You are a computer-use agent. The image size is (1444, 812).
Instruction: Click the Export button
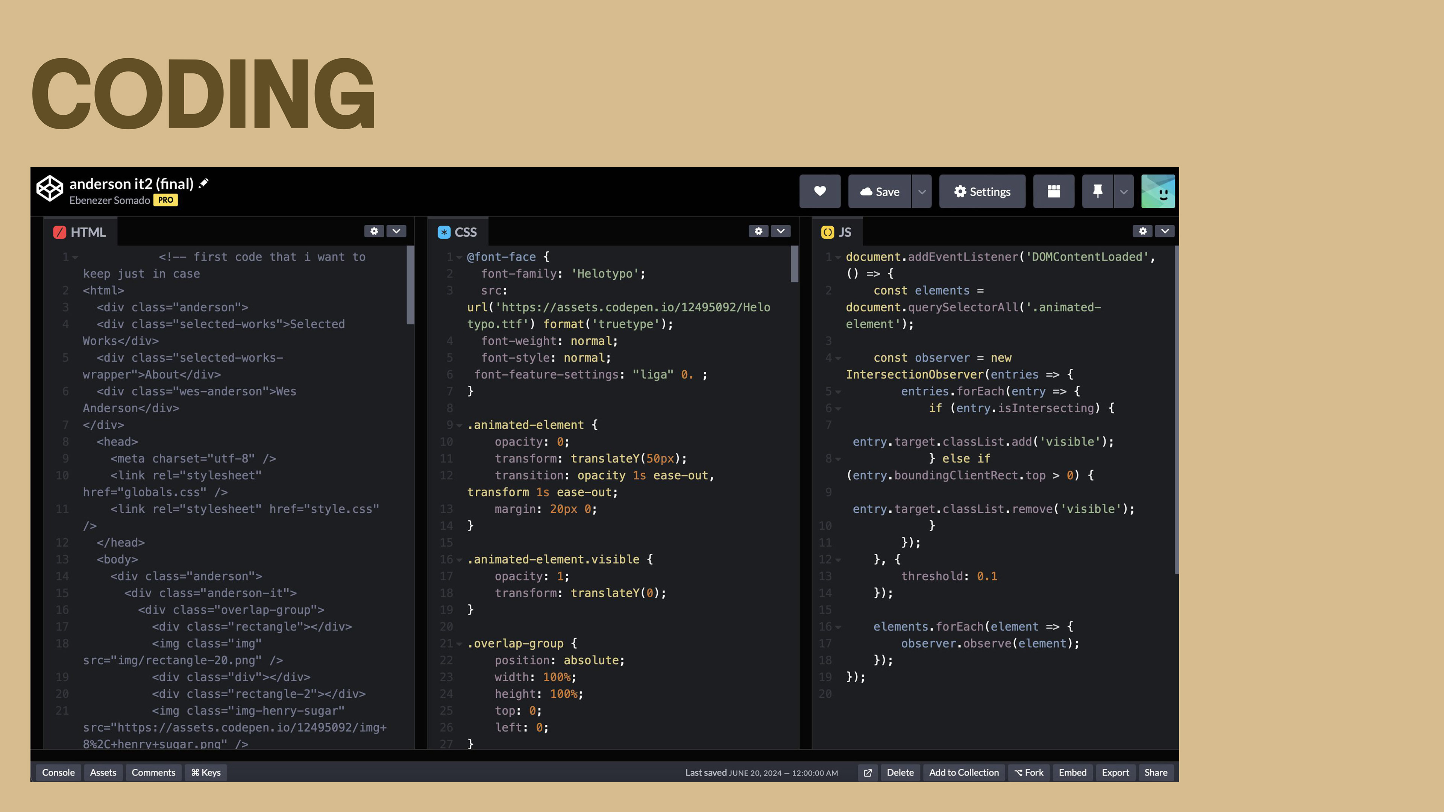coord(1115,773)
